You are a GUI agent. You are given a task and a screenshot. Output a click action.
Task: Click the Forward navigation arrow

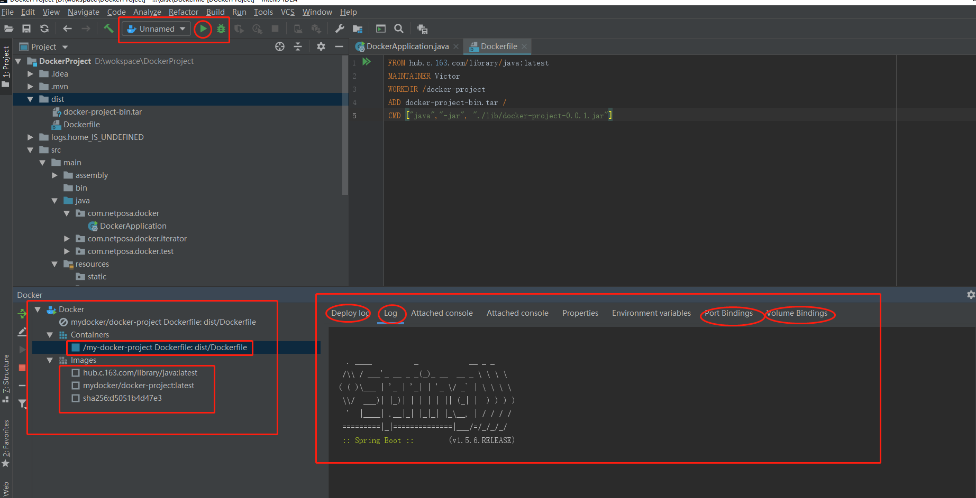pyautogui.click(x=86, y=29)
